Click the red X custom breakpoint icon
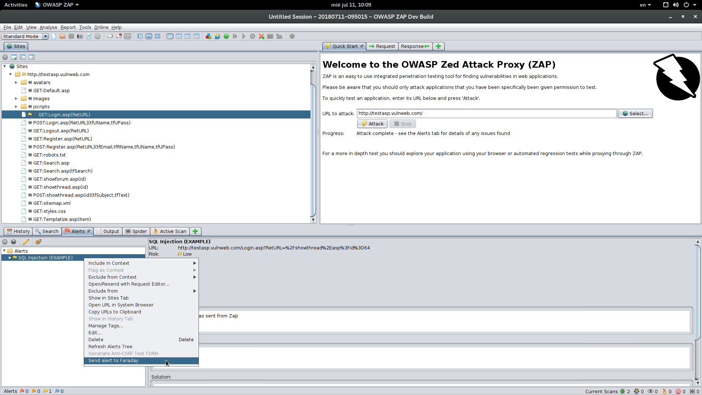Screen dimensions: 702x395 pyautogui.click(x=261, y=36)
